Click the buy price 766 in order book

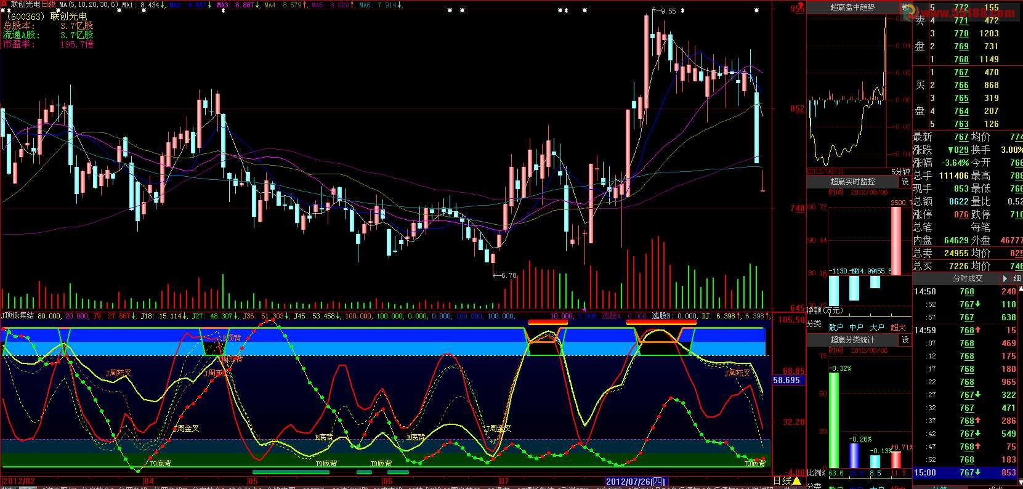click(x=961, y=85)
